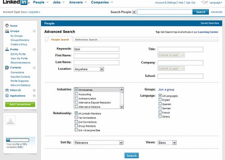This screenshot has height=160, width=225.
Task: Click the Sign Out link
Action: [x=191, y=3]
